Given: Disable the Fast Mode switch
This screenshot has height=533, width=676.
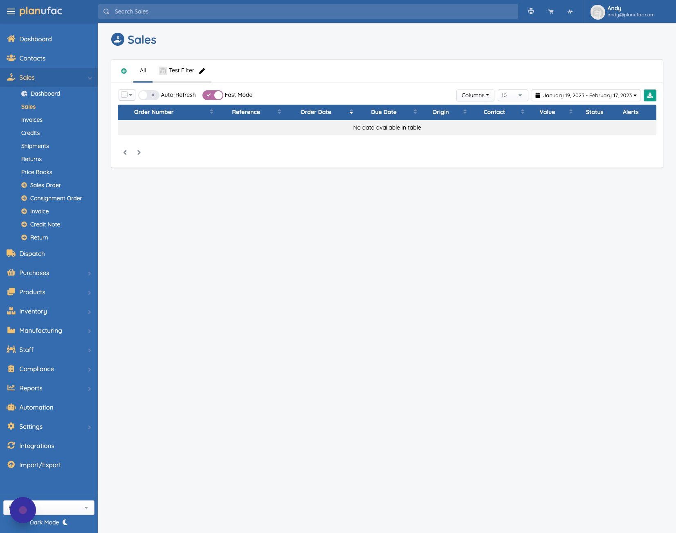Looking at the screenshot, I should [x=213, y=95].
